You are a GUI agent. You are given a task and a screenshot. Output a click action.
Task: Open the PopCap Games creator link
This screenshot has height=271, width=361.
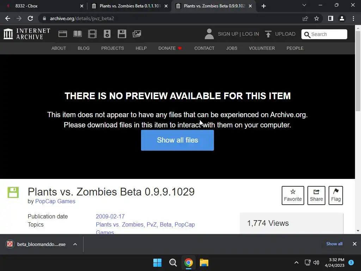point(55,201)
